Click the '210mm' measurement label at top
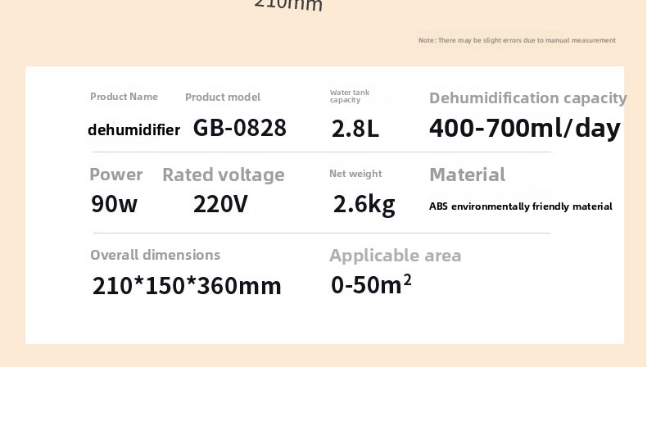This screenshot has width=647, height=440. (x=288, y=5)
